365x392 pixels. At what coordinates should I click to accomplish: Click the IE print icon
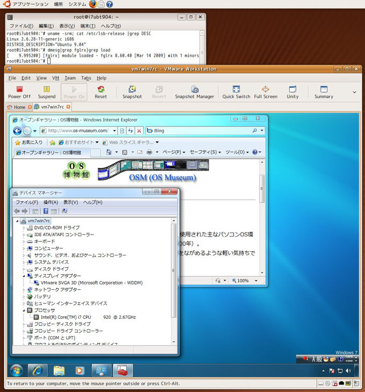tap(149, 152)
